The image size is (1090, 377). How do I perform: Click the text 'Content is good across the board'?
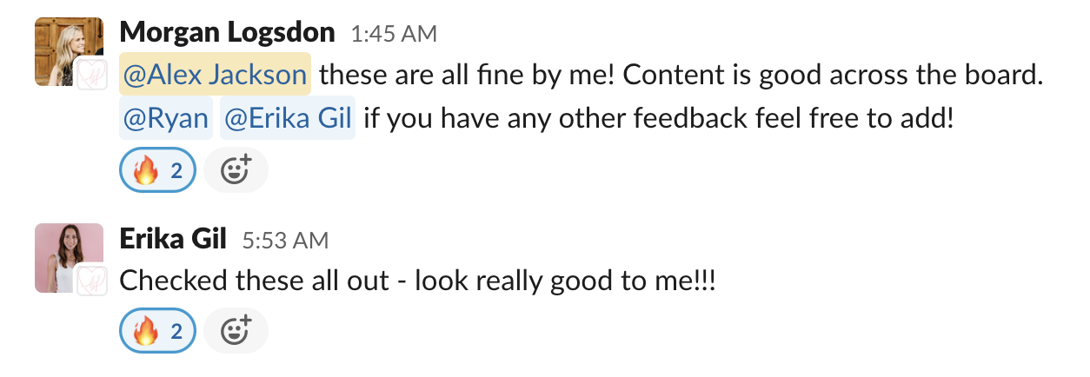[832, 76]
